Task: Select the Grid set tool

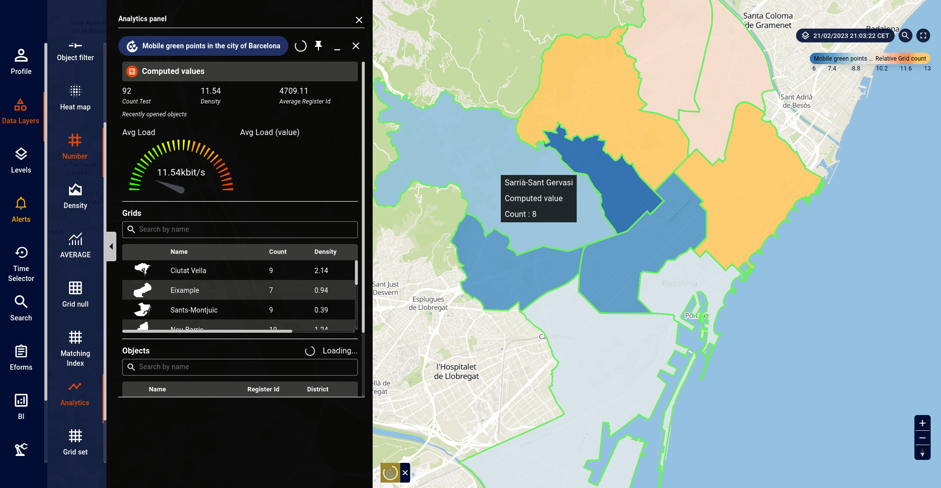Action: (75, 443)
